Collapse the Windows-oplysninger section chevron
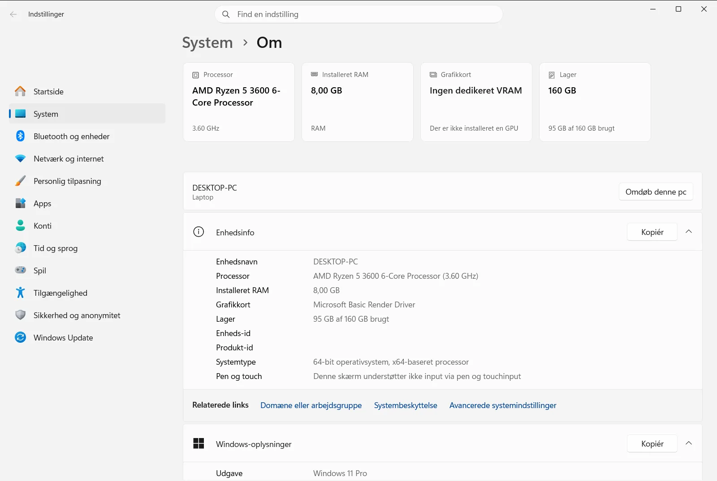The width and height of the screenshot is (717, 481). (x=689, y=443)
